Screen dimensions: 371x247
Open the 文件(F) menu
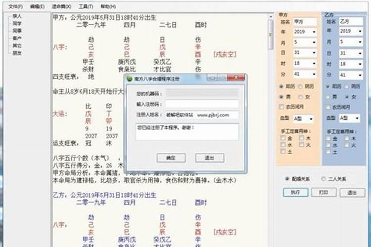tap(15, 6)
